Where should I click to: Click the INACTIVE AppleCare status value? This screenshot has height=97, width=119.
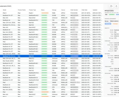click(117, 89)
